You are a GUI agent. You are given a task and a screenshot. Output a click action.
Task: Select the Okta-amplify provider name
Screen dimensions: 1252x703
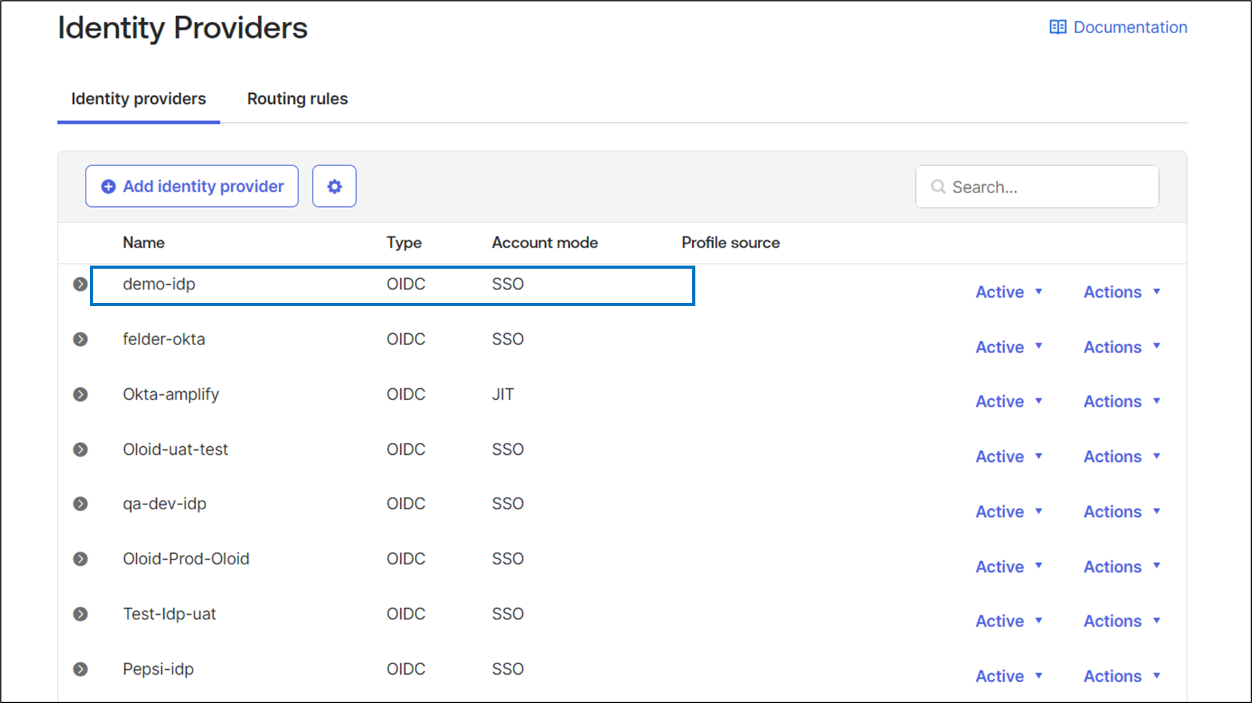pos(171,394)
